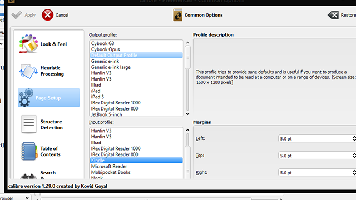Click the output profile scrollbar thumb

tap(187, 57)
